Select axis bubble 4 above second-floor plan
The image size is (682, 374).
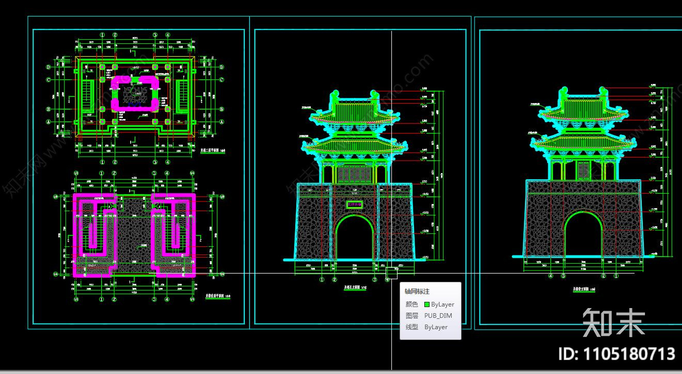(168, 35)
